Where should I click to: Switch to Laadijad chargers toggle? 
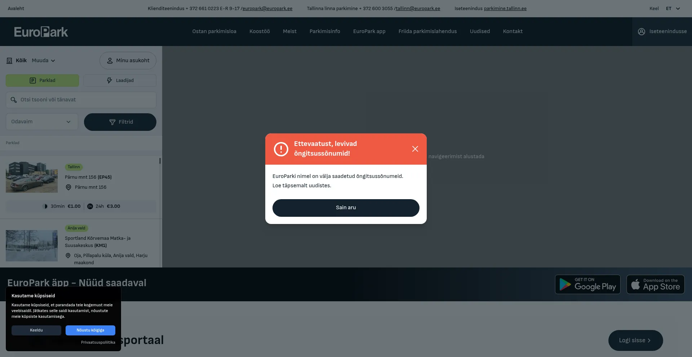[x=120, y=81]
